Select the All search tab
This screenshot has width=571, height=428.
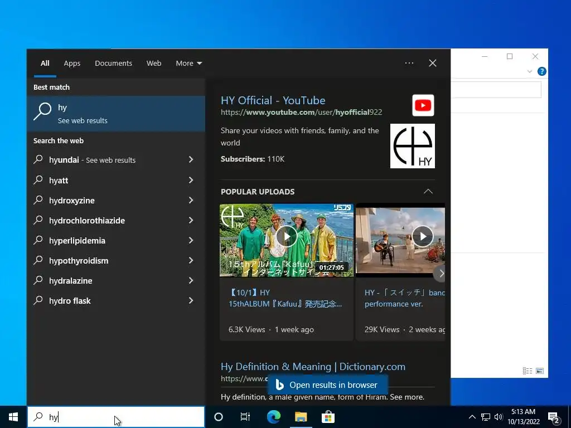(x=45, y=64)
